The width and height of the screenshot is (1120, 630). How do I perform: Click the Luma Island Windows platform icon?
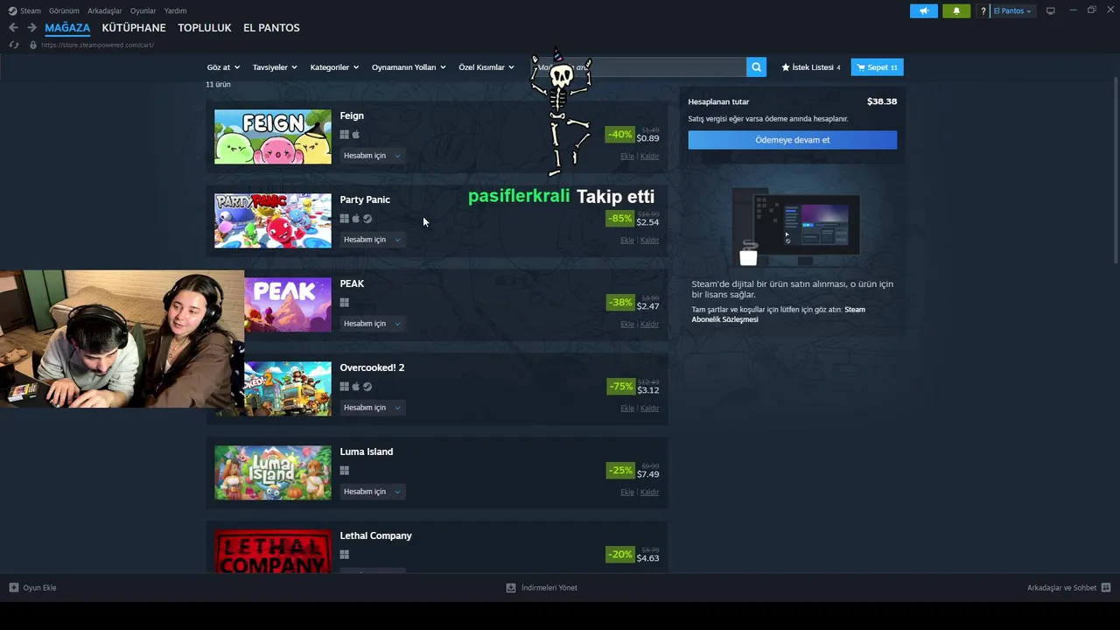345,471
